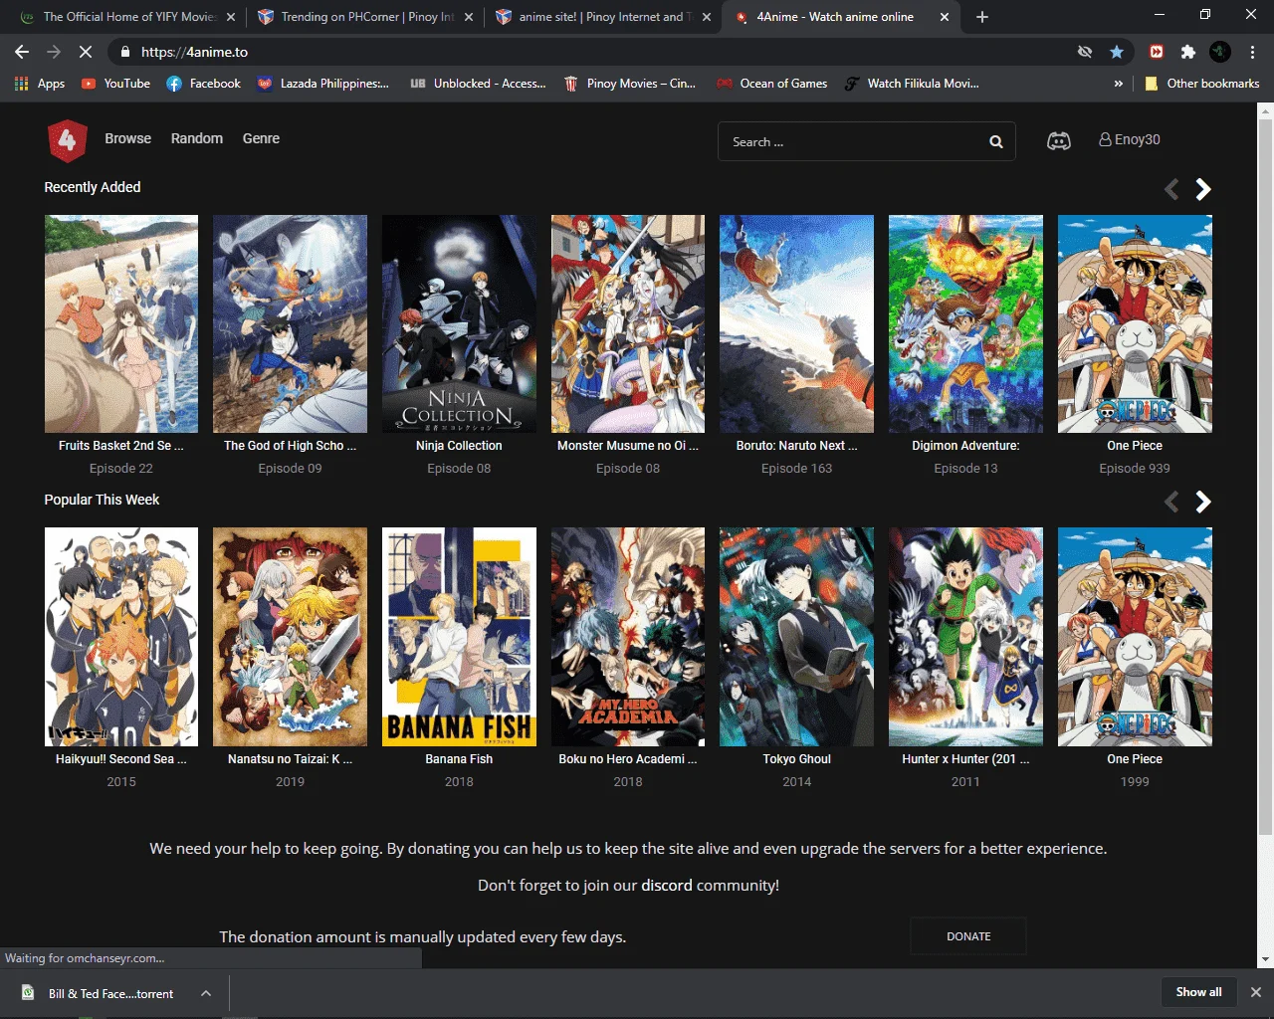Image resolution: width=1274 pixels, height=1019 pixels.
Task: Open Lazada Philippines bookmark
Action: coord(323,84)
